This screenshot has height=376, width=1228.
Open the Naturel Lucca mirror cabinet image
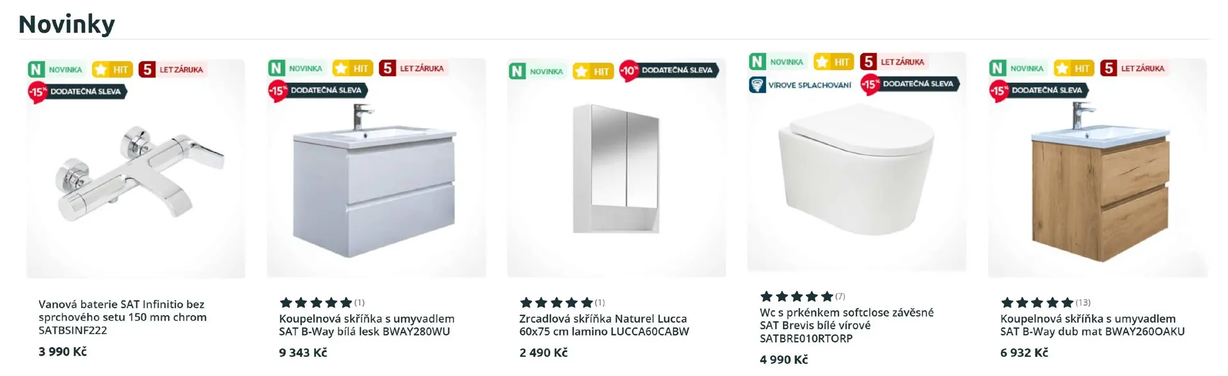616,169
